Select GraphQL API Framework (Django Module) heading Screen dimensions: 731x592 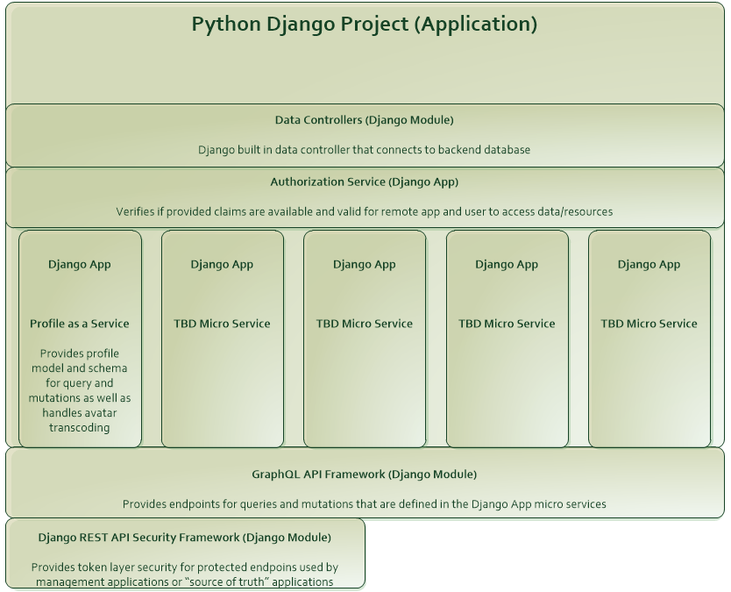click(364, 474)
